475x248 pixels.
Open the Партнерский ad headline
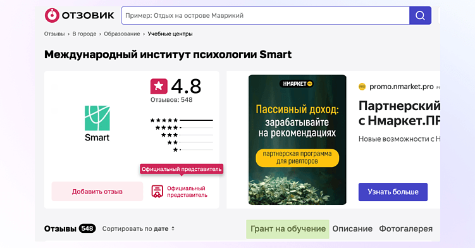[x=399, y=113]
